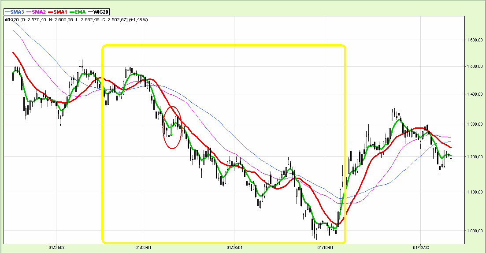
Task: Click the 01/12/03 date axis label
Action: click(421, 248)
